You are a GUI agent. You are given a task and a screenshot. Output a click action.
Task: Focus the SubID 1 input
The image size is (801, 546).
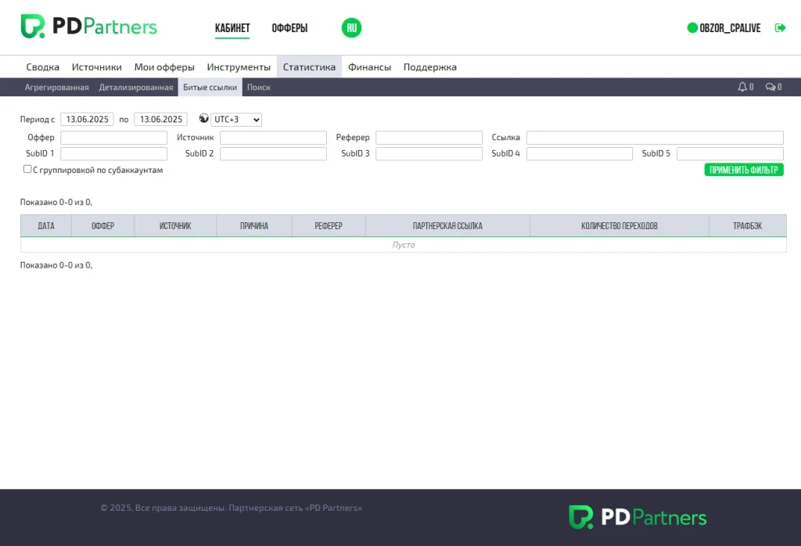click(x=114, y=154)
